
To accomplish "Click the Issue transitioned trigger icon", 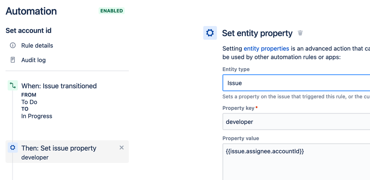I will pos(13,86).
